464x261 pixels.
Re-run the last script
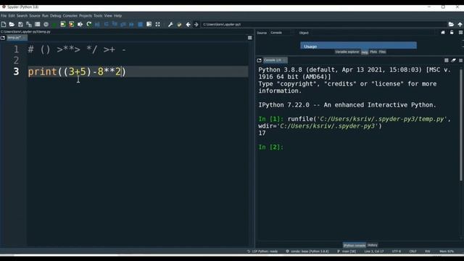[88, 25]
